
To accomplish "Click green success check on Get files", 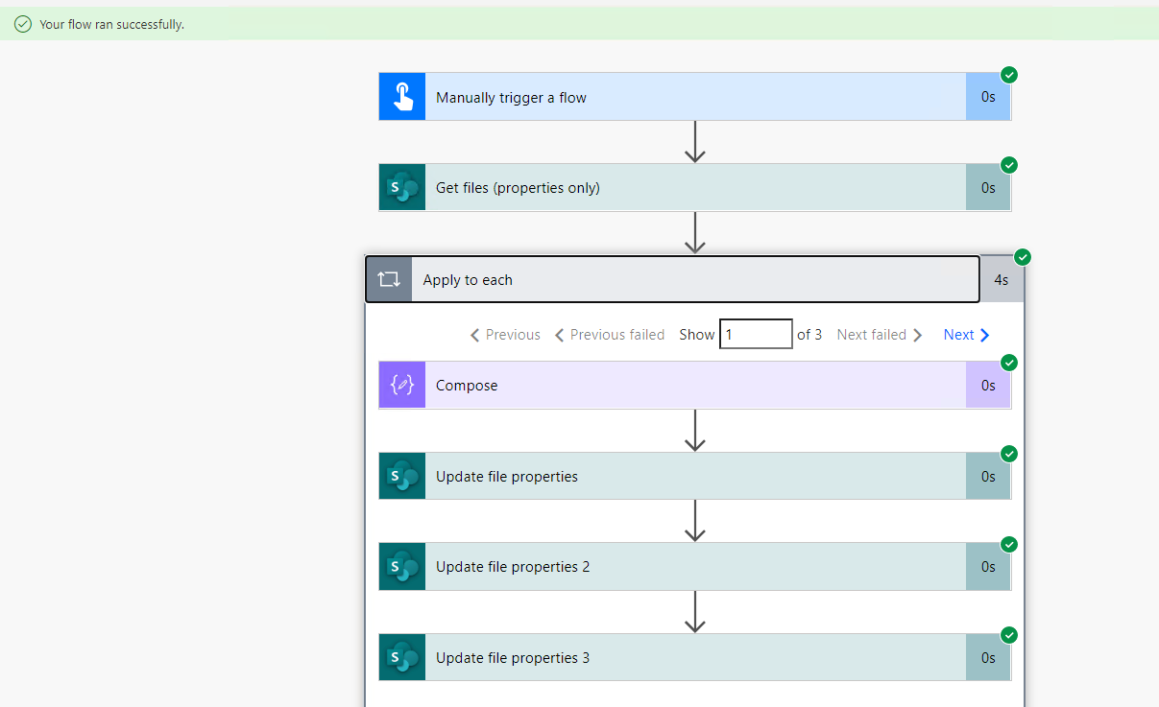I will (1009, 165).
